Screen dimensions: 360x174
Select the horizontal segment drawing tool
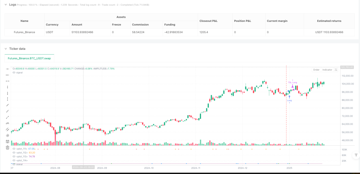tap(7, 81)
